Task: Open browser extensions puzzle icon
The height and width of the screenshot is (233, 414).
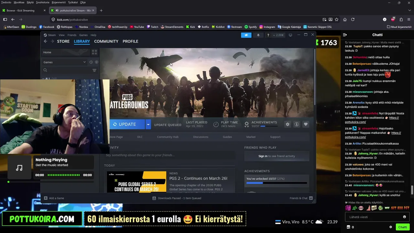Action: point(401,19)
